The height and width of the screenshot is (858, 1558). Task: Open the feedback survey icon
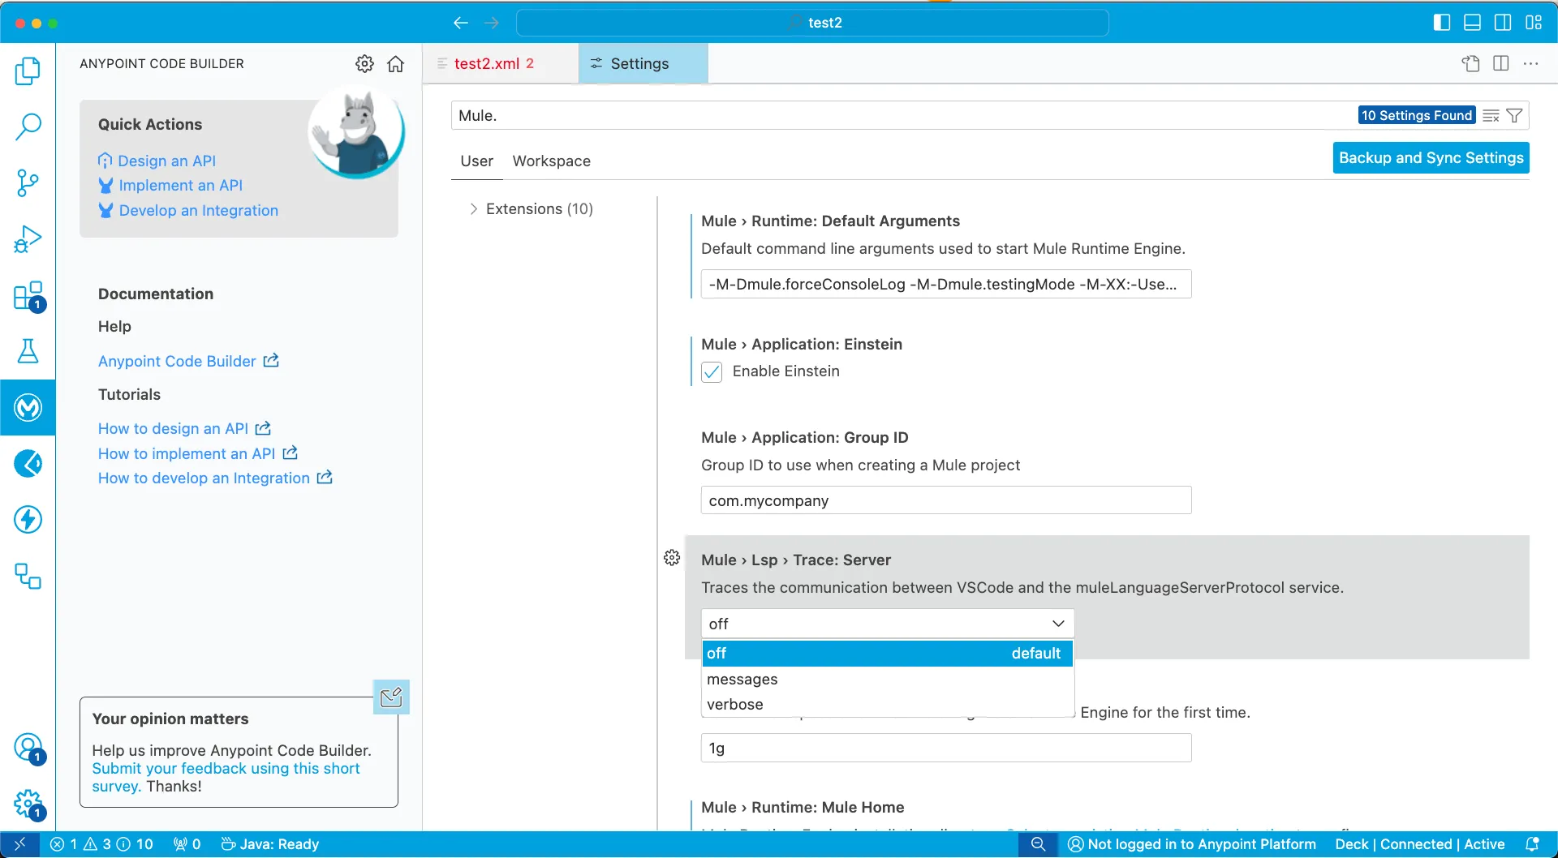391,697
